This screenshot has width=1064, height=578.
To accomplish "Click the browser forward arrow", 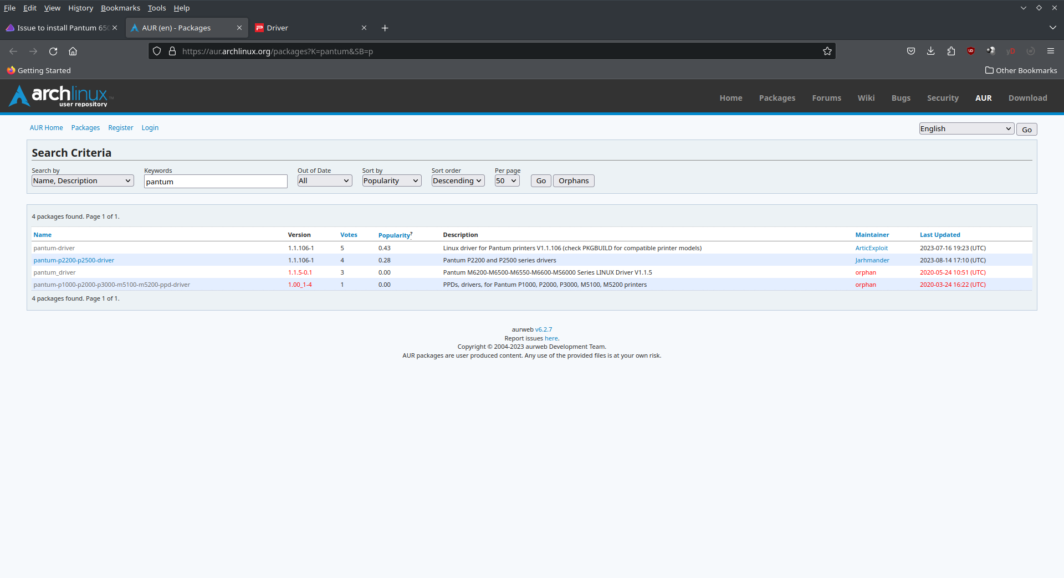I will [x=33, y=51].
